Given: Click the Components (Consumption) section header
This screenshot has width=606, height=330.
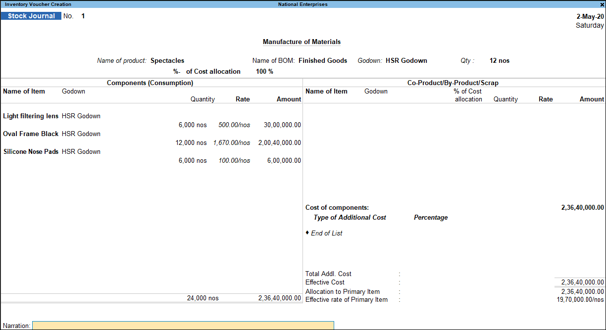Looking at the screenshot, I should 150,83.
